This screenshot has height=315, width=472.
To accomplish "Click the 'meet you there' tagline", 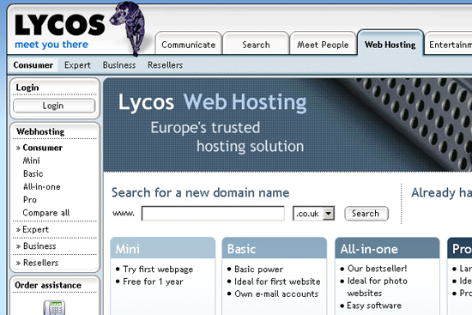I will tap(51, 45).
